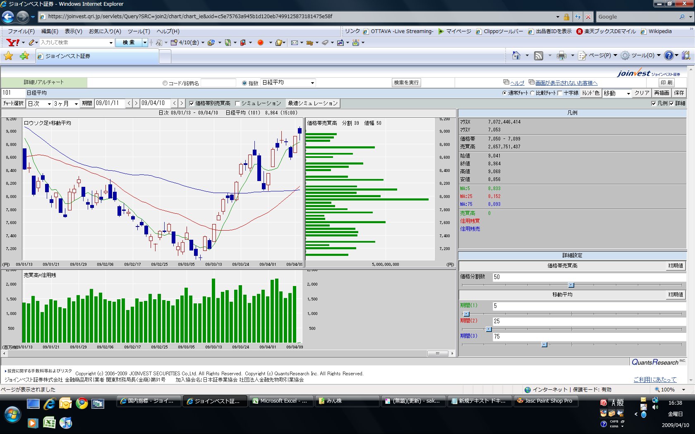Expand the 3ヶ月 period dropdown
Screen dimensions: 695x434
[x=65, y=104]
